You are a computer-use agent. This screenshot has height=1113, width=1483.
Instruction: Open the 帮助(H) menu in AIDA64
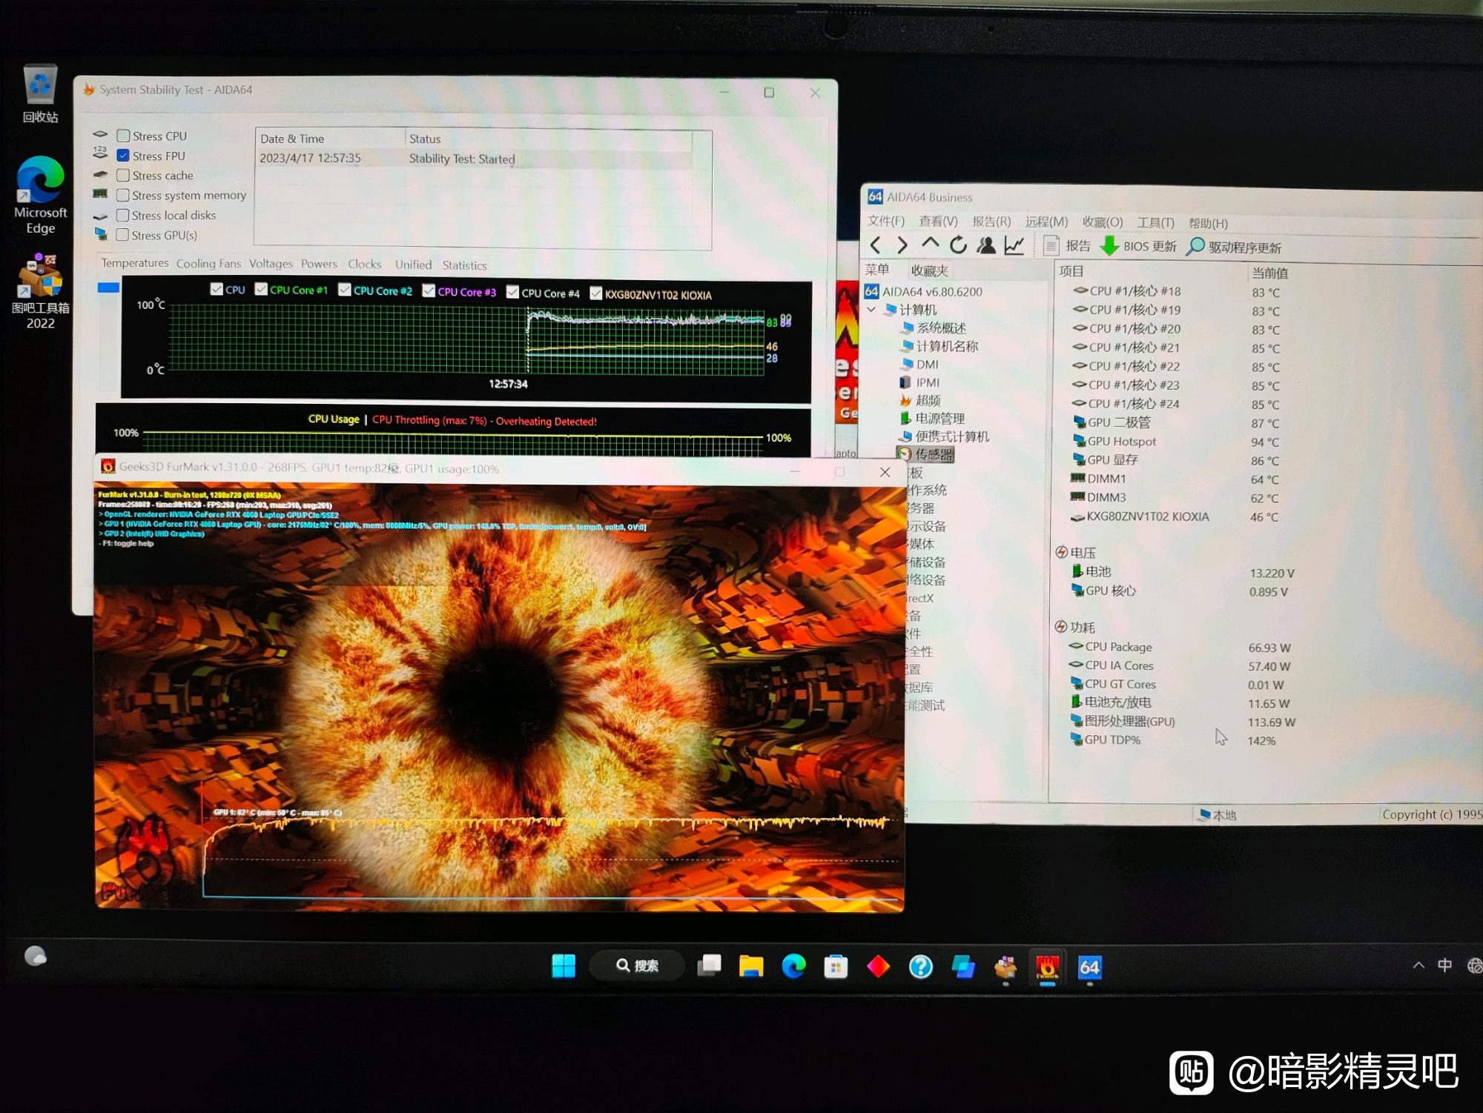(1208, 223)
